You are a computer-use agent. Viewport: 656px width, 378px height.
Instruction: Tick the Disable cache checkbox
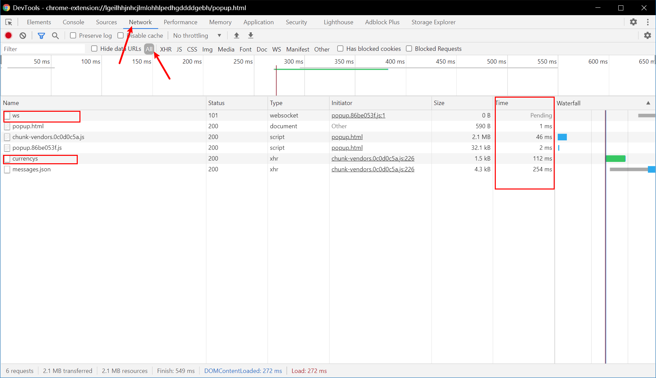click(x=120, y=35)
